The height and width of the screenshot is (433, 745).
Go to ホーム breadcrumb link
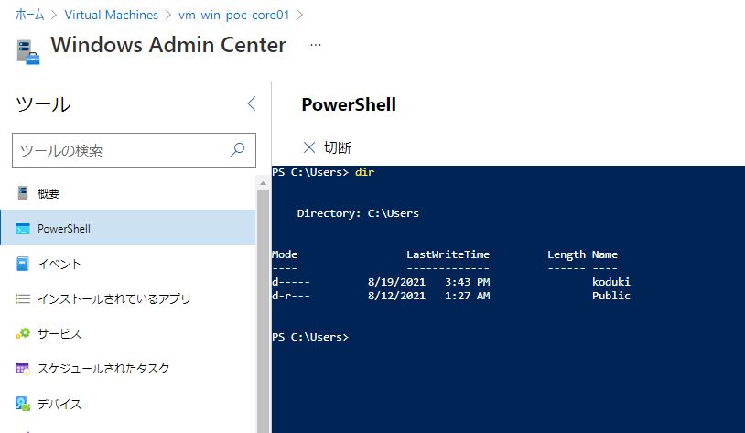point(30,15)
